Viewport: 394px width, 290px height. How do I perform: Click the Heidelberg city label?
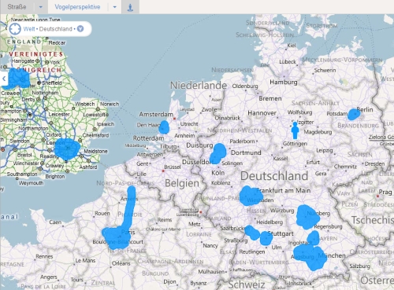click(269, 222)
